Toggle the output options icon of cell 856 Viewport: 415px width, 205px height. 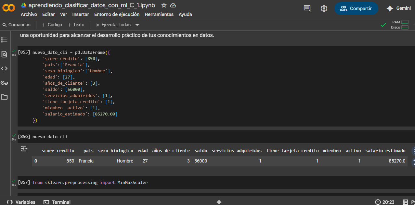24,149
